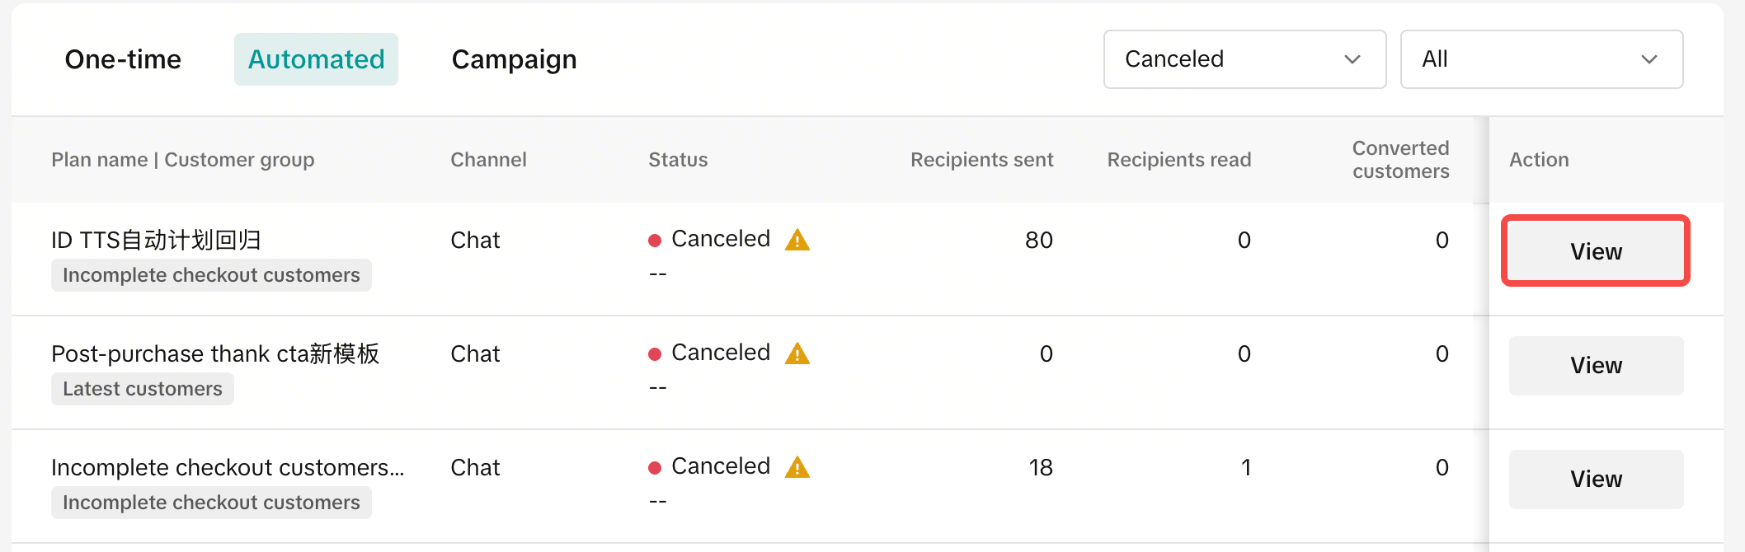The width and height of the screenshot is (1745, 552).
Task: Click warning icon on Post-purchase thank plan
Action: coord(797,353)
